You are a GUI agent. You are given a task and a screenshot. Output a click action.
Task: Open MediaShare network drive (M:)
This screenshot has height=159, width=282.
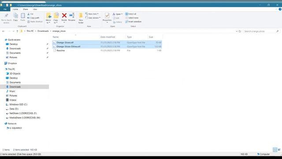pyautogui.click(x=25, y=118)
